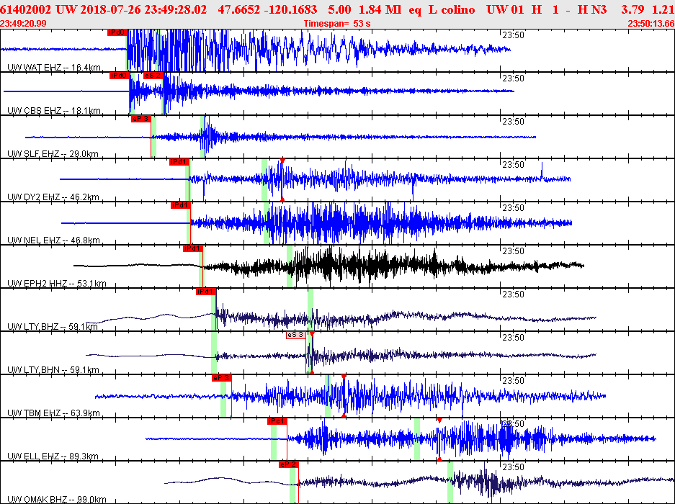Select the iPd1 pick flag on DY2 trace
Image resolution: width=675 pixels, height=504 pixels.
pyautogui.click(x=179, y=162)
